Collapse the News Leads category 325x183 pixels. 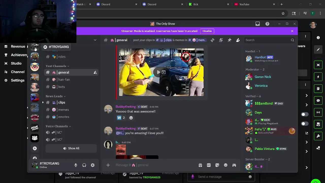(56, 96)
